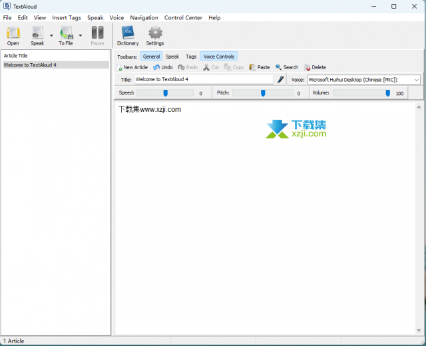
Task: Click the TextAloud app icon in title bar
Action: point(7,6)
